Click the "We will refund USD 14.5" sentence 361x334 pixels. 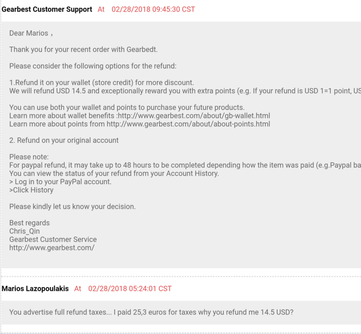point(185,91)
